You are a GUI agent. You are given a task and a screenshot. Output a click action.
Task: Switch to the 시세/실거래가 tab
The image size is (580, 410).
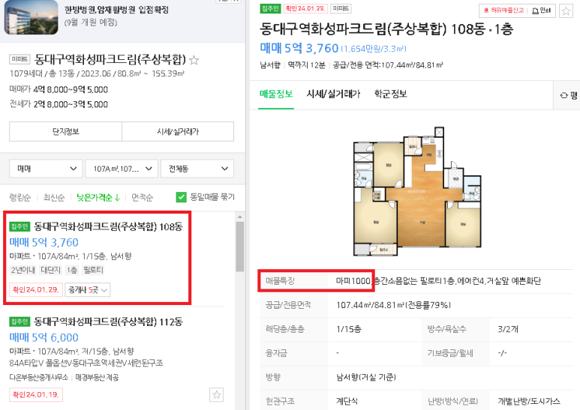333,94
